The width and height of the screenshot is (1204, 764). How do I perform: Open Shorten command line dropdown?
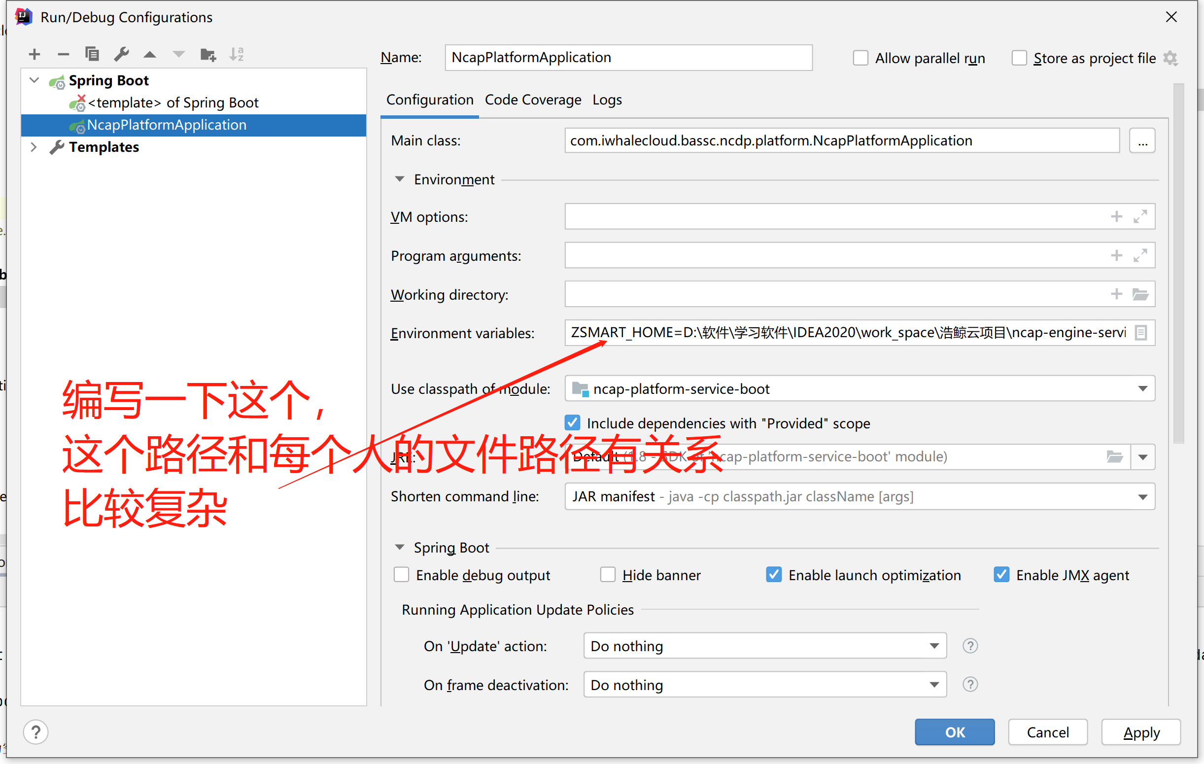[1142, 496]
